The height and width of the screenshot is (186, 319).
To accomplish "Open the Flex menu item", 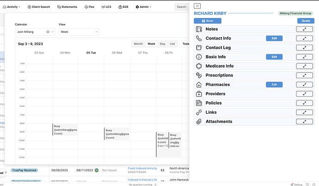I will pyautogui.click(x=89, y=7).
